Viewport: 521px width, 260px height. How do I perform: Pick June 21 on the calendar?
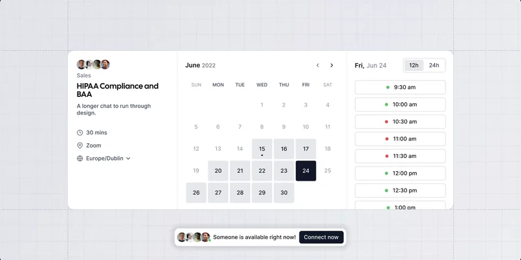(240, 171)
